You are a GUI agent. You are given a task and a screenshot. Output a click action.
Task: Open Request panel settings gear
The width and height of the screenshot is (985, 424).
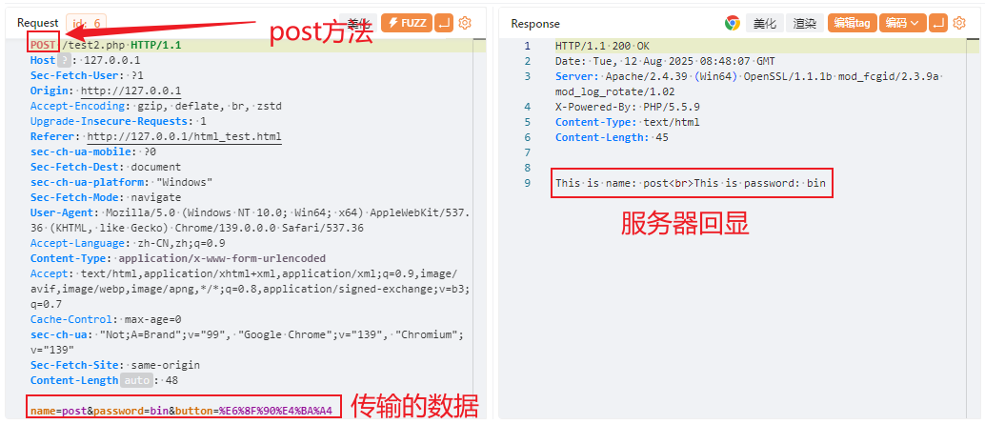tap(465, 23)
